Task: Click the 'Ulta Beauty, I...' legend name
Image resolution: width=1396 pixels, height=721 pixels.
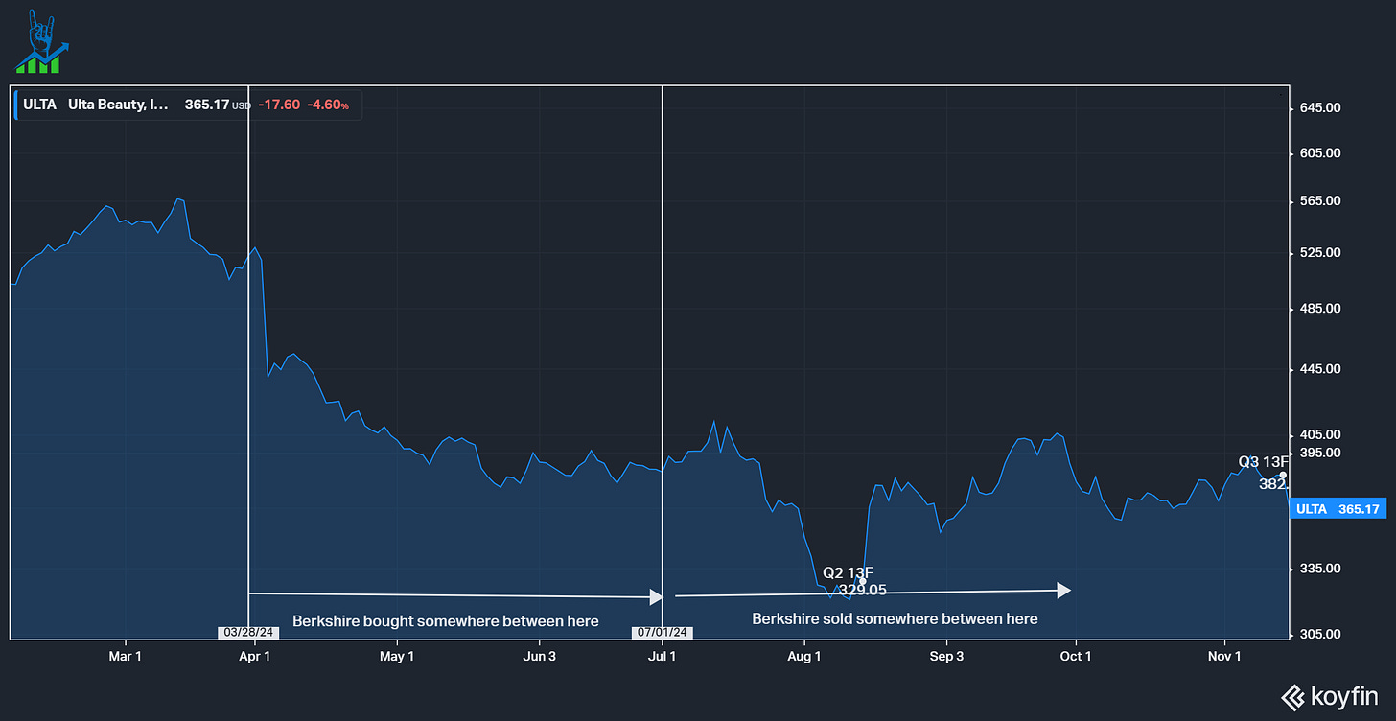Action: (118, 105)
